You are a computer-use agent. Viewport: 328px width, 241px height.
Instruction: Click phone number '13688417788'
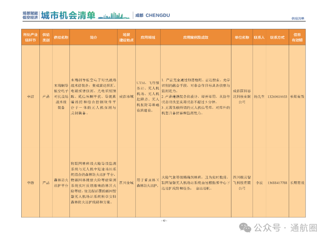[277, 183]
